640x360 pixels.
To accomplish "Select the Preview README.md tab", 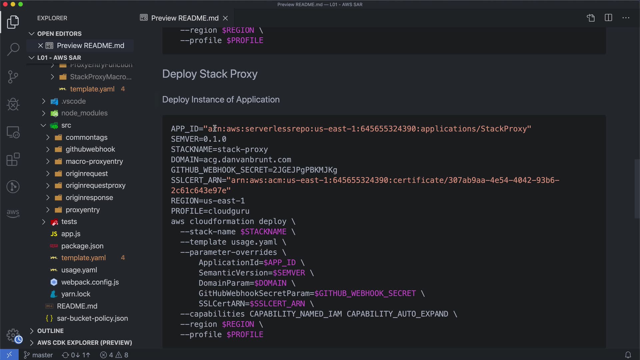I will [184, 18].
